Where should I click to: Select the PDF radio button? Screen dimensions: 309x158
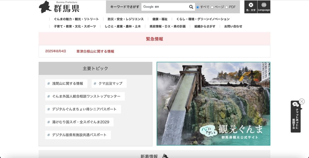pyautogui.click(x=226, y=7)
